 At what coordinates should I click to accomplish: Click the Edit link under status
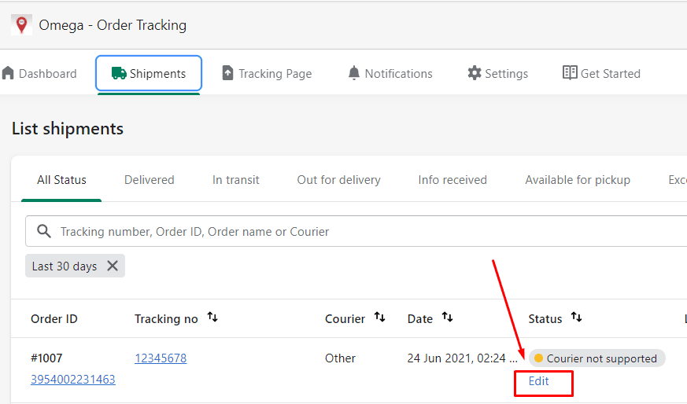tap(539, 381)
